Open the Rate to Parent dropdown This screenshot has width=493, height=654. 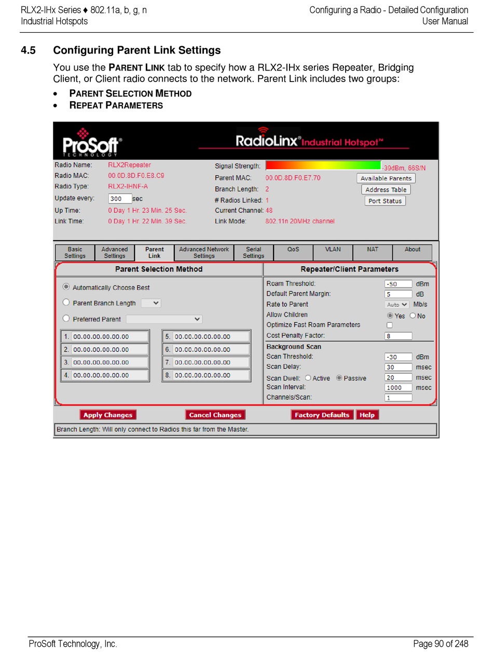397,305
